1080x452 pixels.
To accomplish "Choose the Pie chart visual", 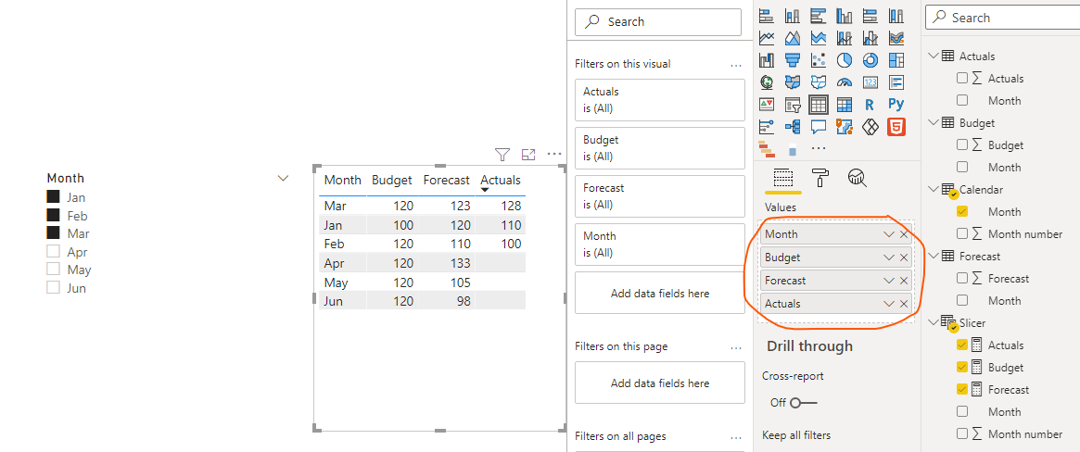I will (845, 60).
